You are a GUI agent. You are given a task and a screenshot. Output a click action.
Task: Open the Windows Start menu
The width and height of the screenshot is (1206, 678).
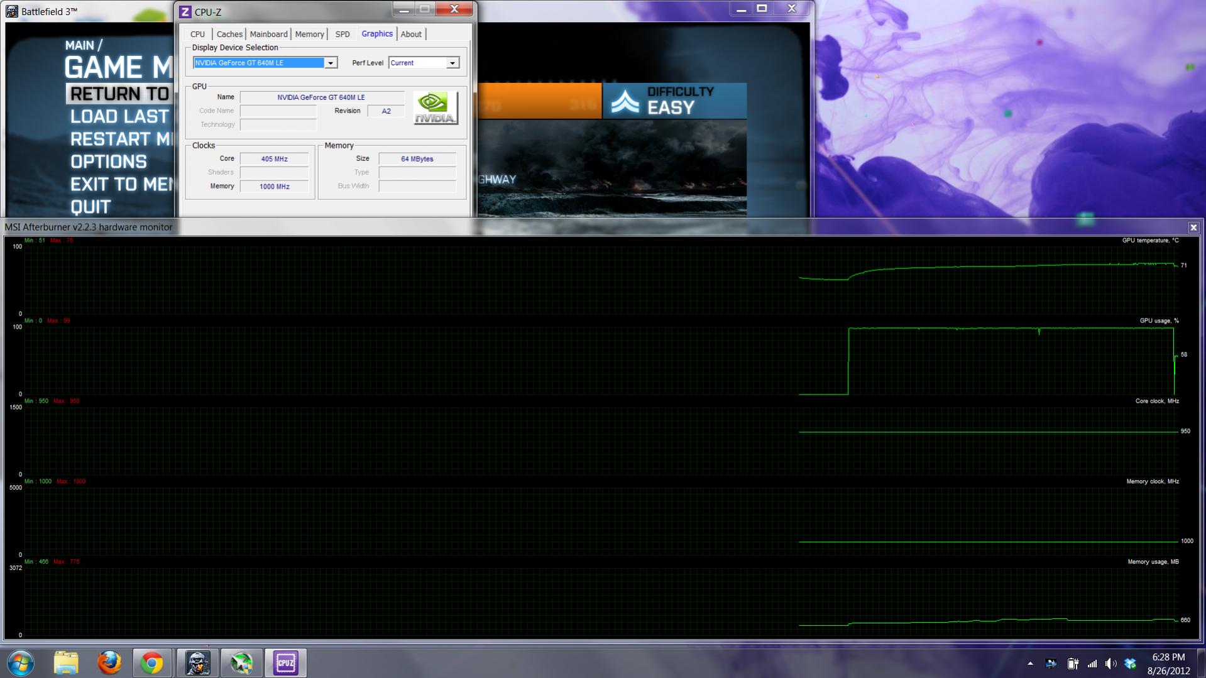[20, 663]
